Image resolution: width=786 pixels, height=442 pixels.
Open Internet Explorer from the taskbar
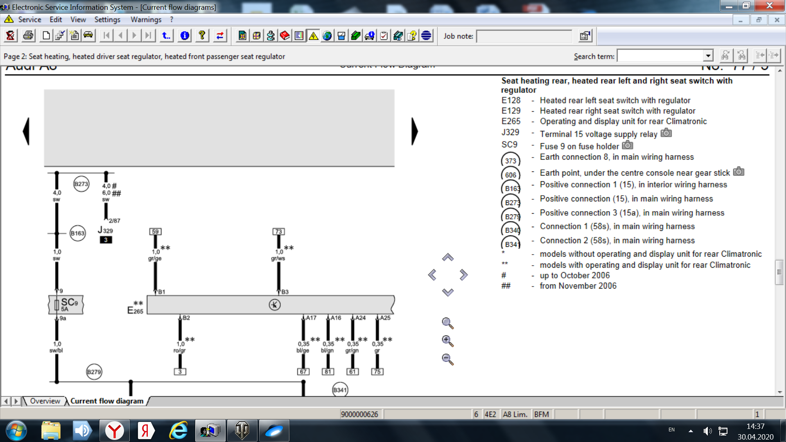point(178,431)
